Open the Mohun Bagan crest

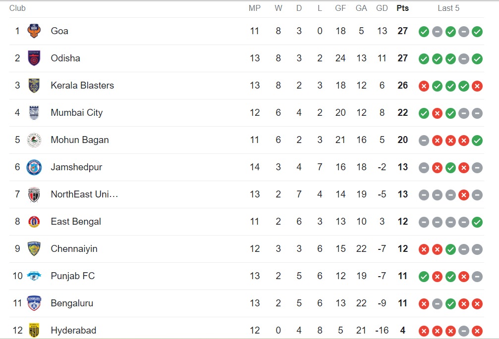click(x=34, y=140)
